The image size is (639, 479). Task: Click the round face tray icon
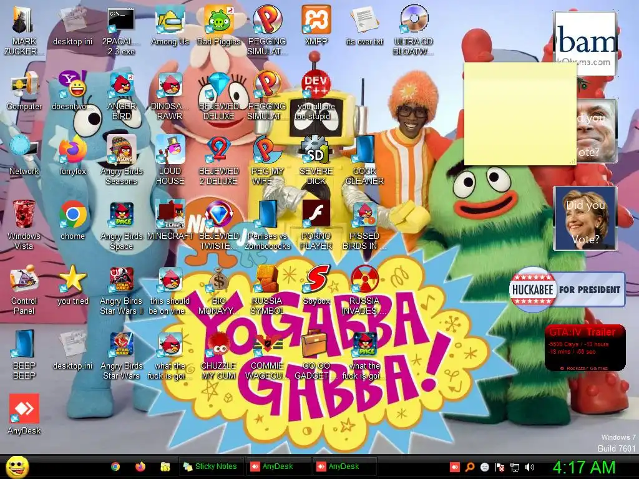(x=484, y=467)
